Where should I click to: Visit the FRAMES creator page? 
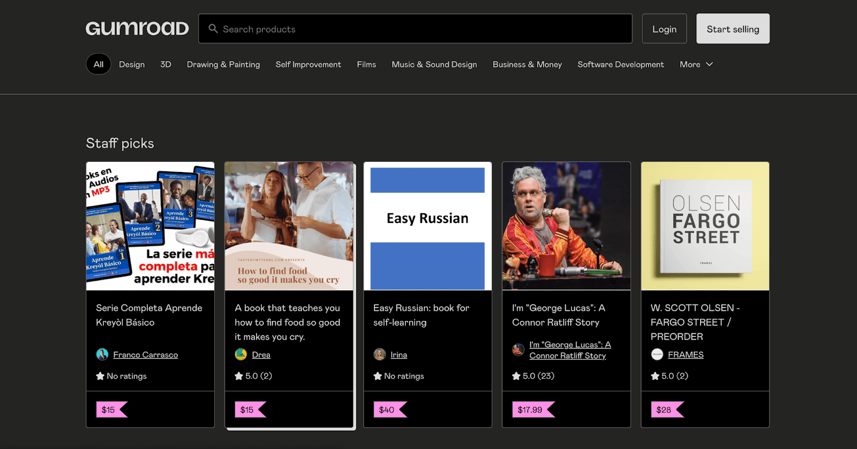(686, 355)
